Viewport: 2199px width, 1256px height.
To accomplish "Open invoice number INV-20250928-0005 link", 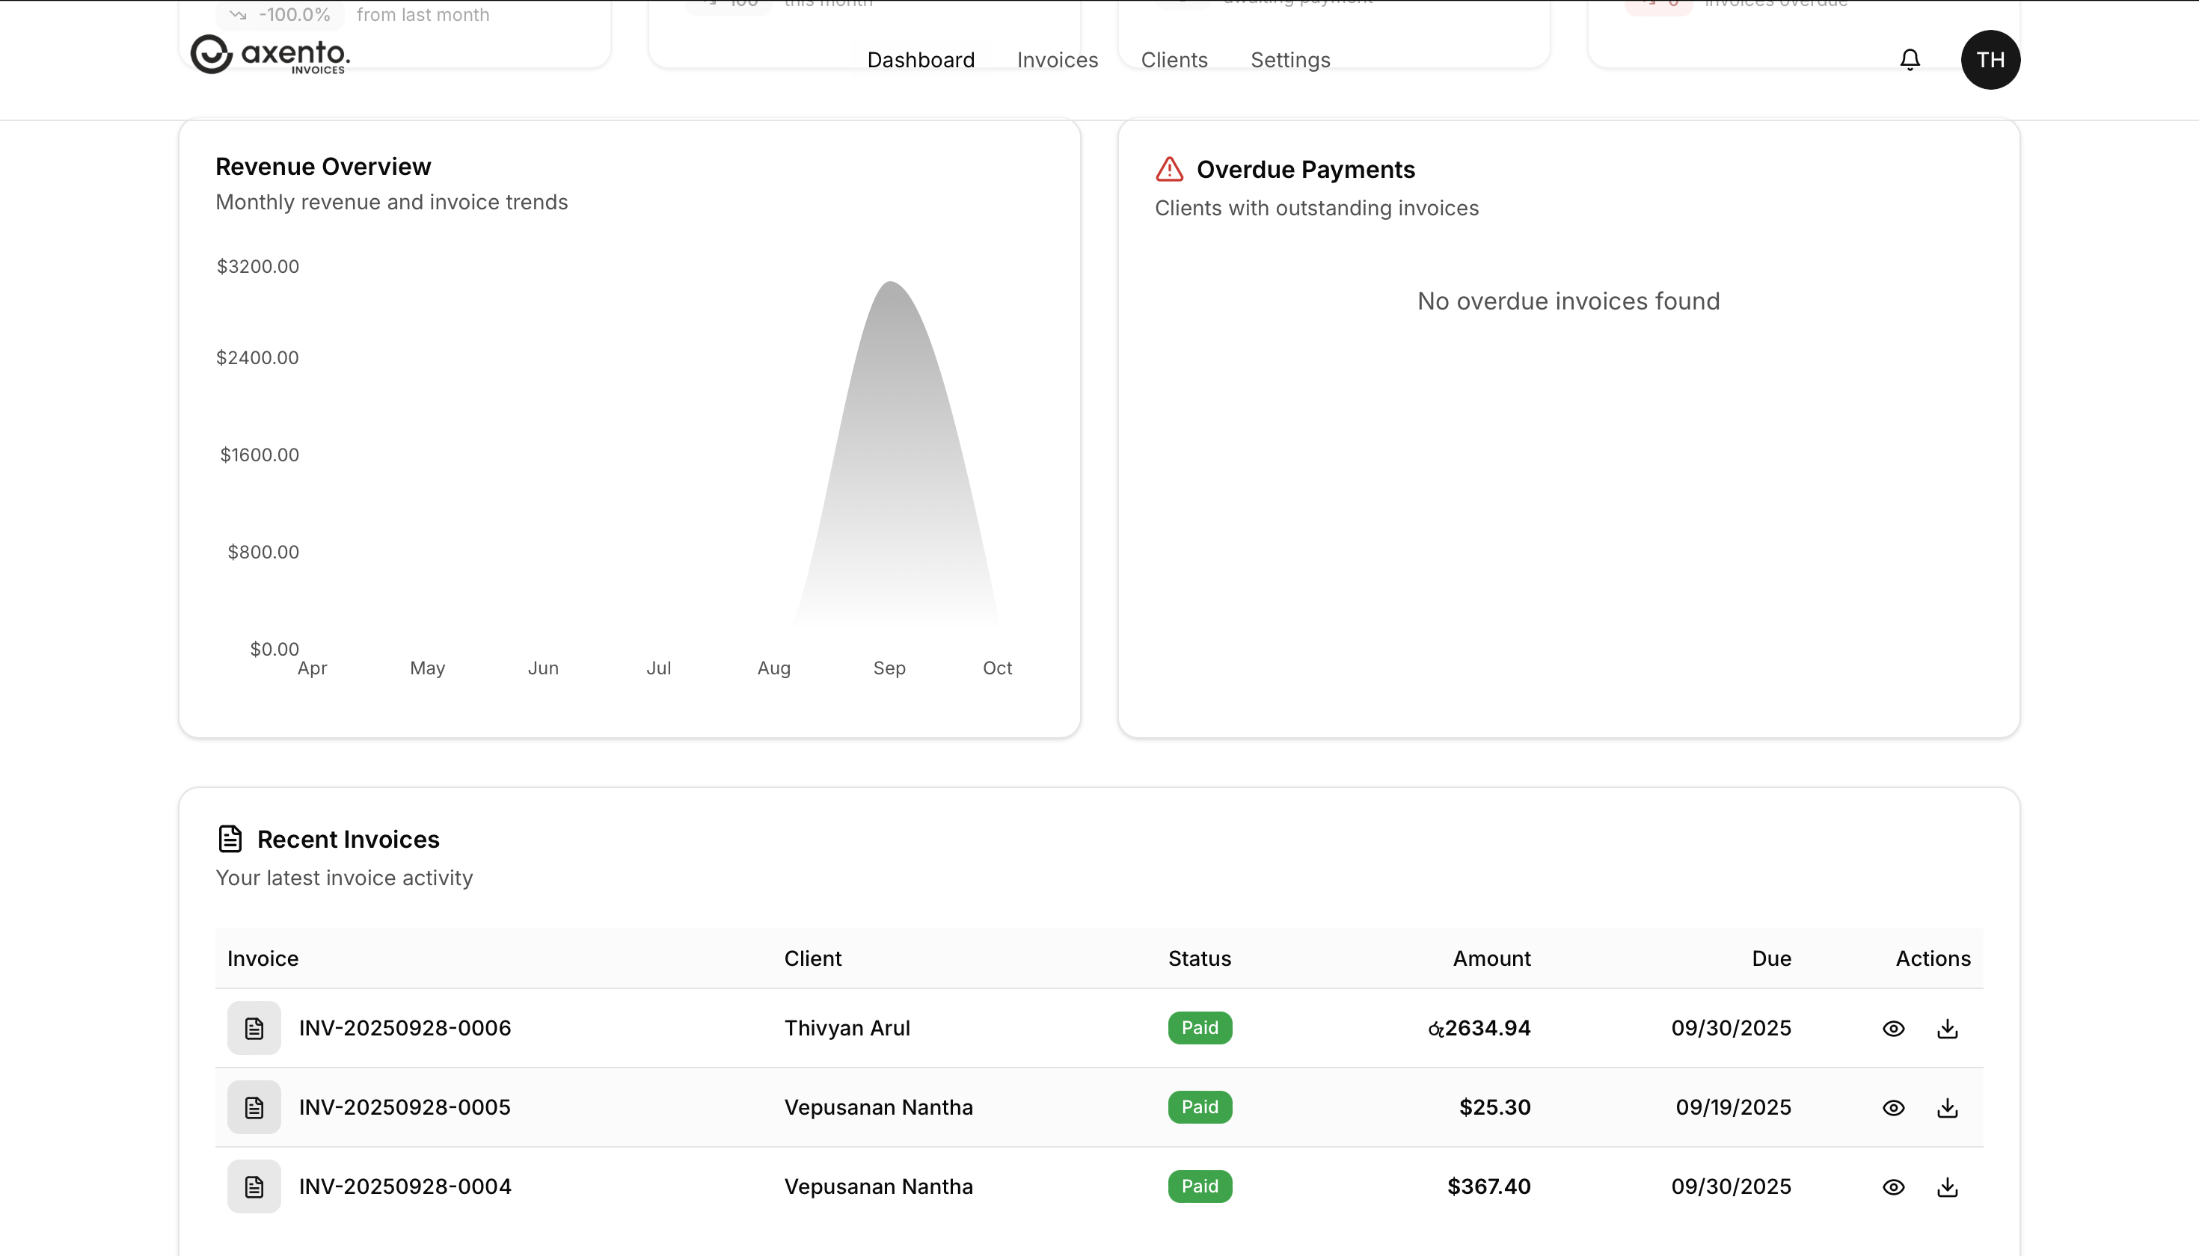I will point(405,1108).
